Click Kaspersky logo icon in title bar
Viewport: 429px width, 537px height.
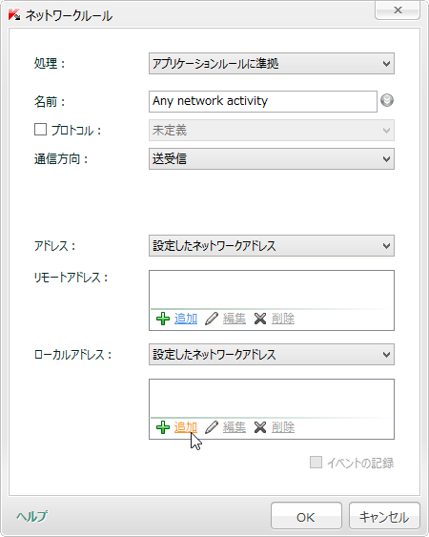click(14, 14)
